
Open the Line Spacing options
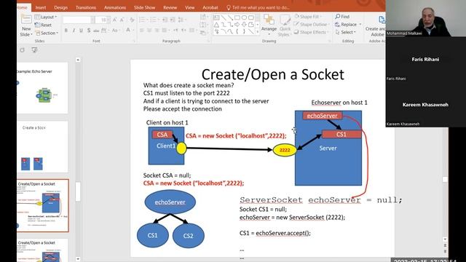click(x=181, y=20)
